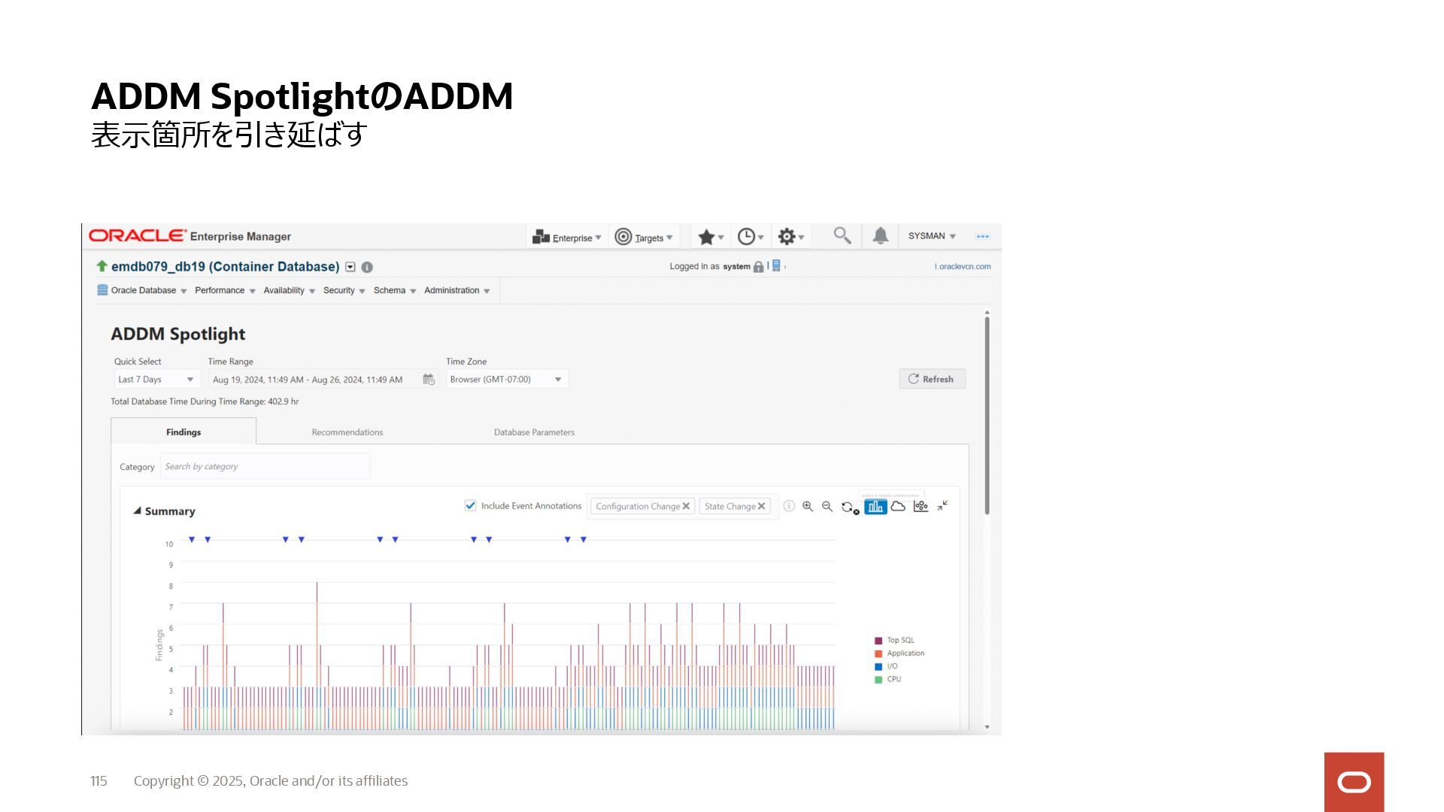Open the notifications bell
The height and width of the screenshot is (812, 1444).
[x=881, y=236]
